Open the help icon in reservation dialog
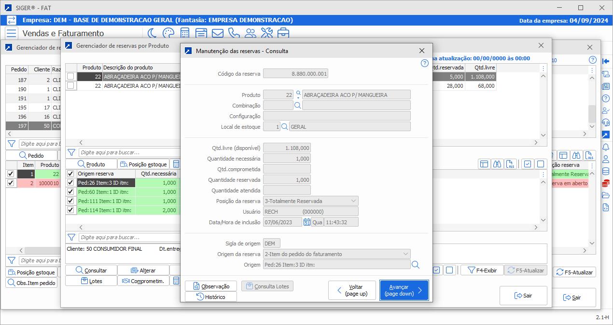 (x=425, y=63)
